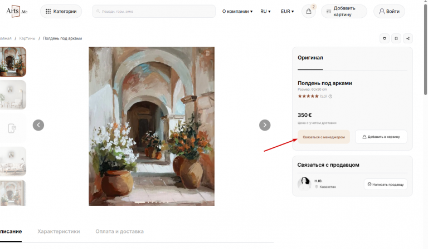Click seller location Казахстан
The height and width of the screenshot is (249, 428).
[328, 187]
